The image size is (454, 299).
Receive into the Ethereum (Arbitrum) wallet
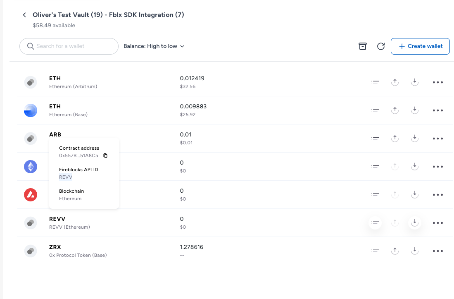tap(415, 82)
